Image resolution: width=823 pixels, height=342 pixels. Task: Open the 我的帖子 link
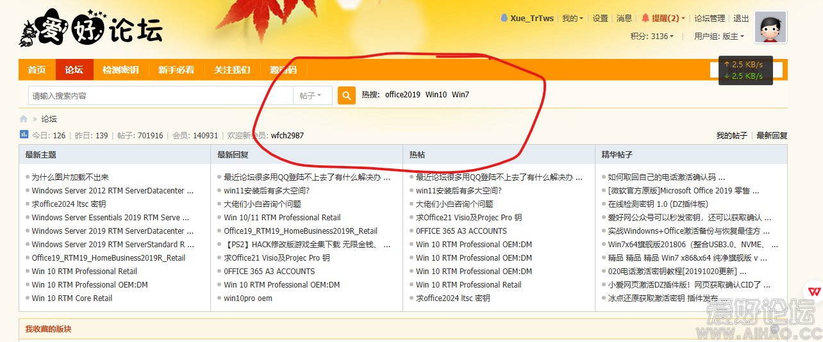[x=731, y=136]
